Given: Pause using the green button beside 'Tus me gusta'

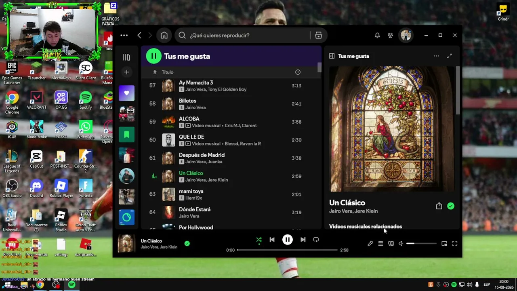Looking at the screenshot, I should point(153,56).
